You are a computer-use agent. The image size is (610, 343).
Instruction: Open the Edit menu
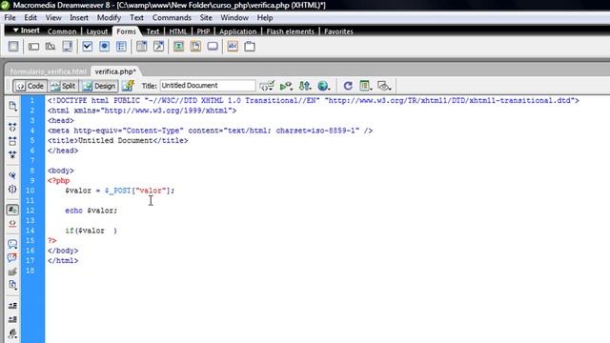coord(30,18)
